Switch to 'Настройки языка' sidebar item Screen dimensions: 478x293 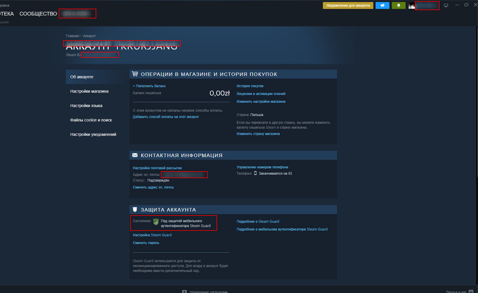(x=86, y=105)
